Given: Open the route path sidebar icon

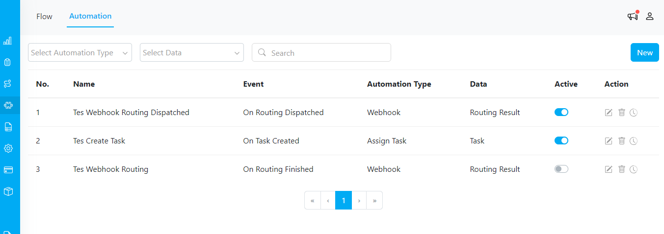Looking at the screenshot, I should pos(8,84).
